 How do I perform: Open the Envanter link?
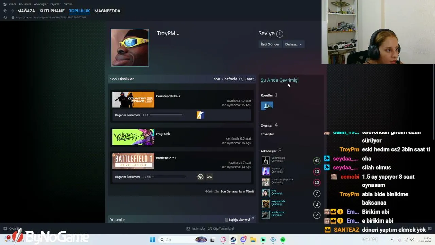[267, 134]
